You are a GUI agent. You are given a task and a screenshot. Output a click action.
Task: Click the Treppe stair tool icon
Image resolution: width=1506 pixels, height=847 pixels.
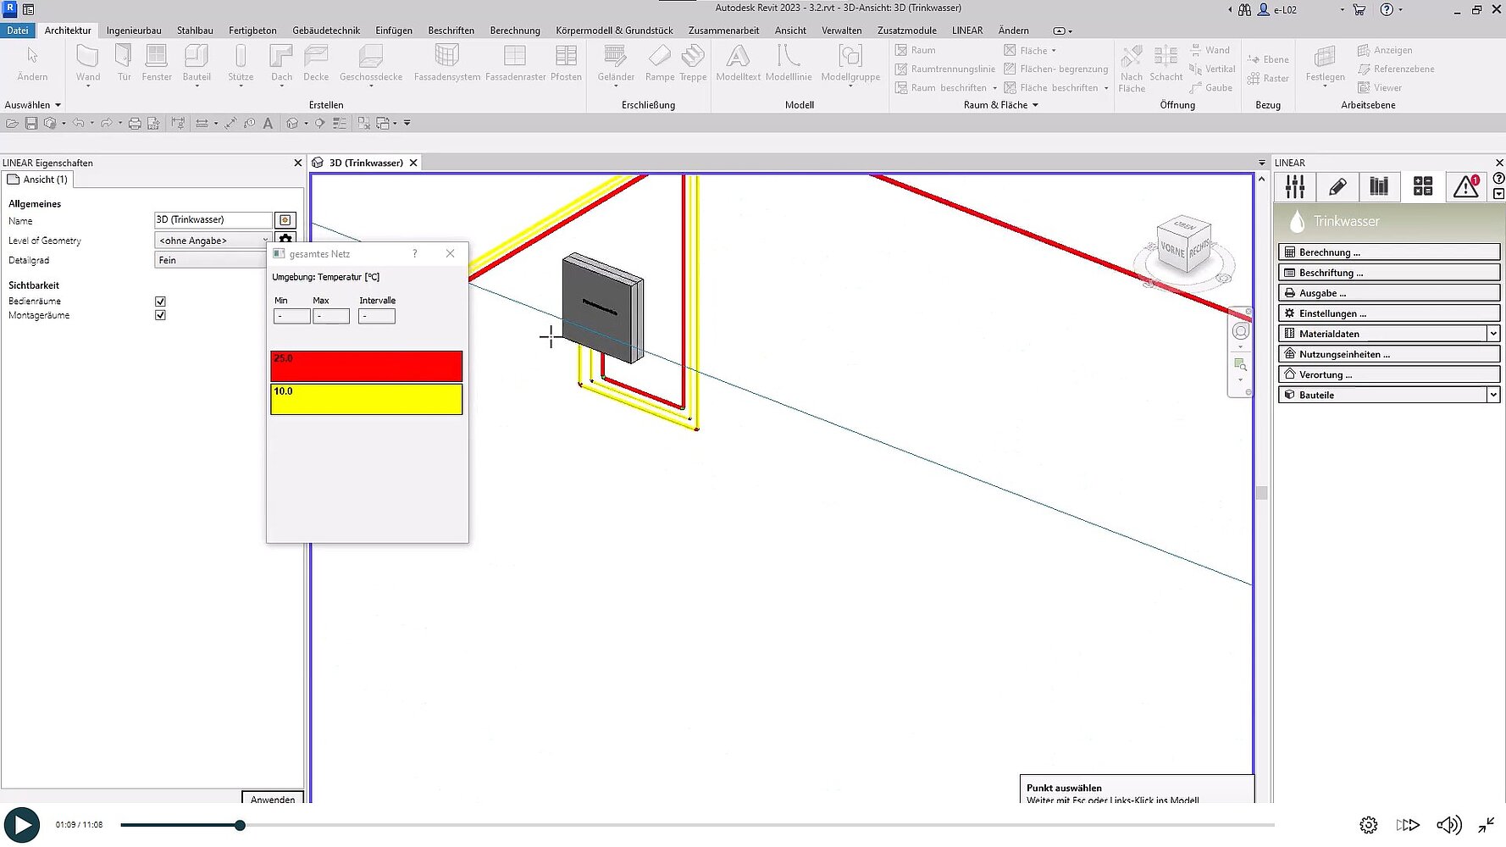(692, 63)
